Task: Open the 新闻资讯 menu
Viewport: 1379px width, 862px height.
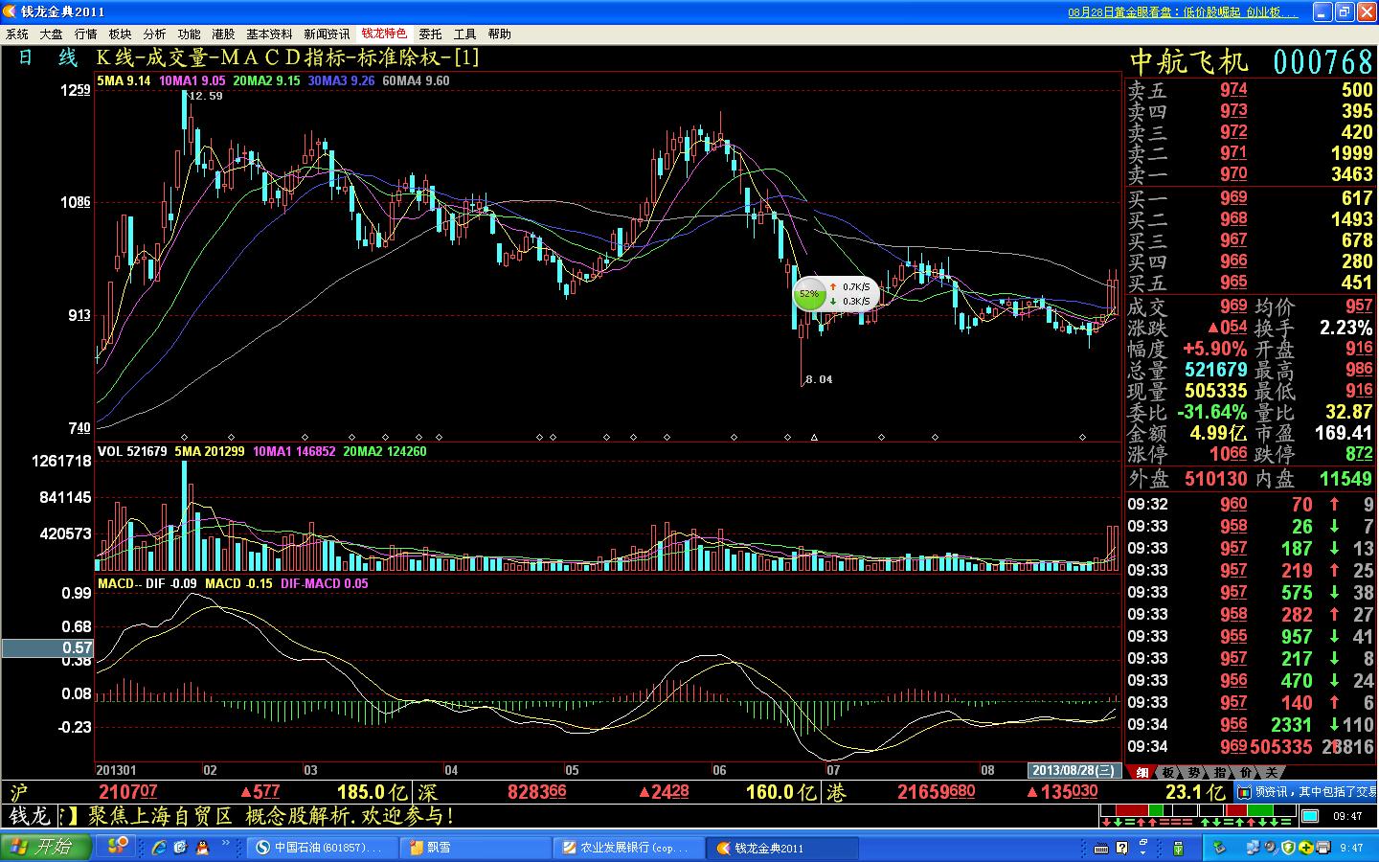Action: coord(327,34)
